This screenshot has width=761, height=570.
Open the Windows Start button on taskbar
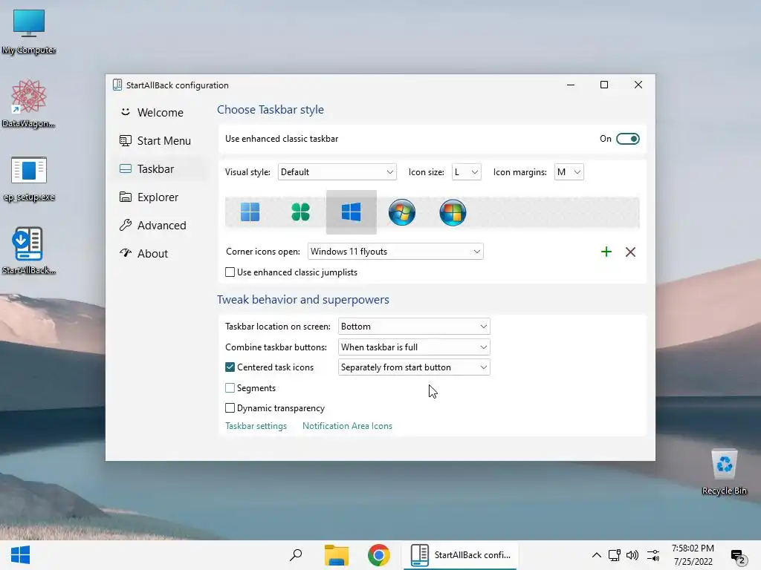click(x=20, y=555)
